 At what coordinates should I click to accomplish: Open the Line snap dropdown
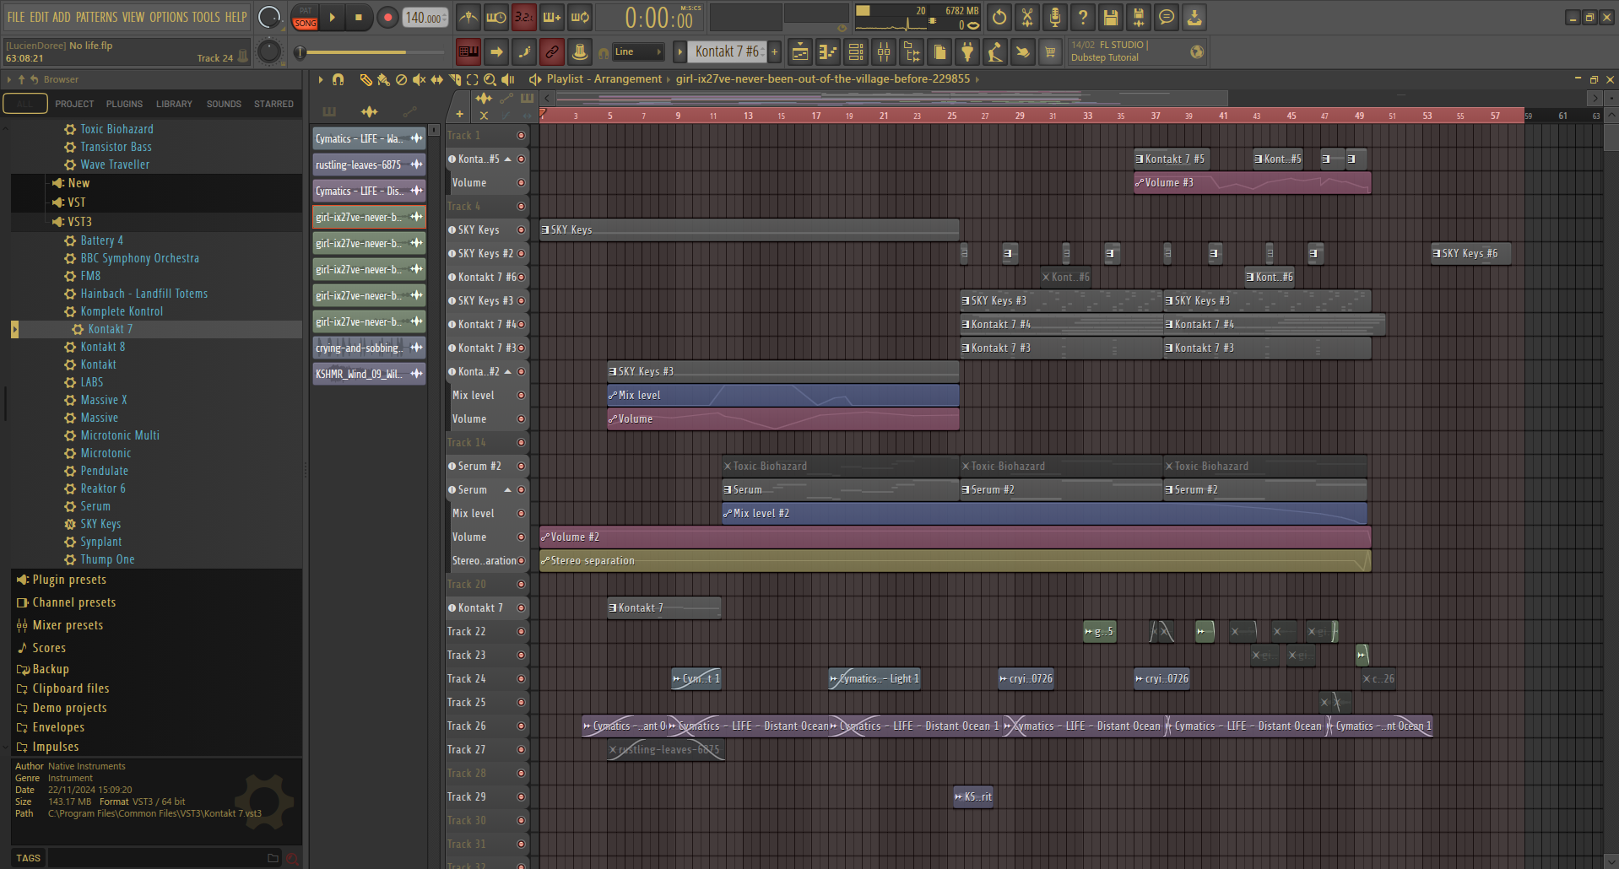pos(638,52)
